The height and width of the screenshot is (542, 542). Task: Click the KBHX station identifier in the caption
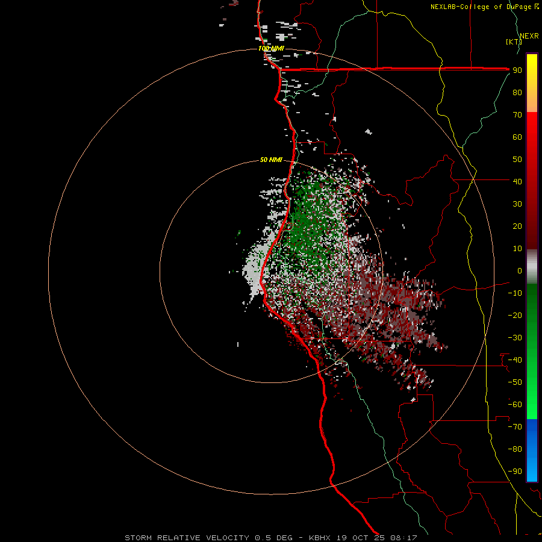point(319,538)
